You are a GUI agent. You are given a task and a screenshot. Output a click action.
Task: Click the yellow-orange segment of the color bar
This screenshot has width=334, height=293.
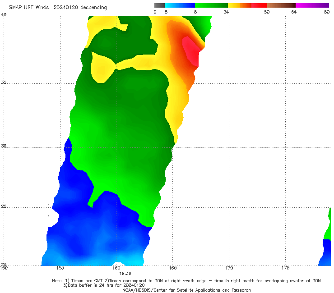point(240,5)
